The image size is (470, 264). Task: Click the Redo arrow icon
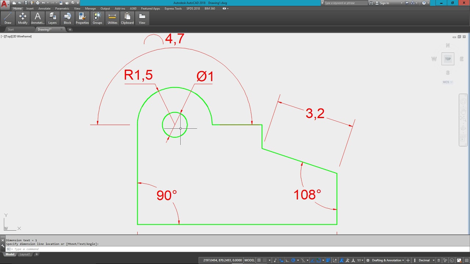53,3
